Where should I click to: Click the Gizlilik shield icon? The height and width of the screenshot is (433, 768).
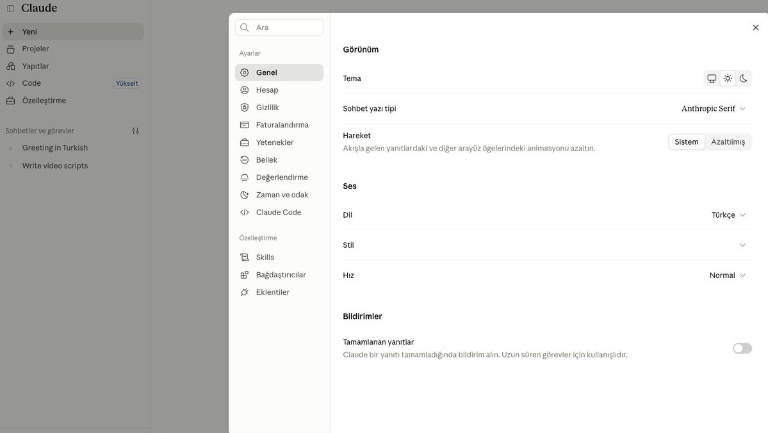click(245, 107)
